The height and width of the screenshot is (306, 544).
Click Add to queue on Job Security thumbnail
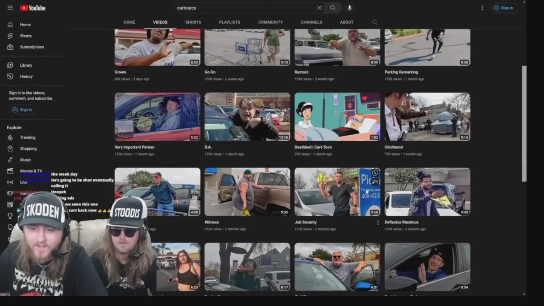coord(375,182)
